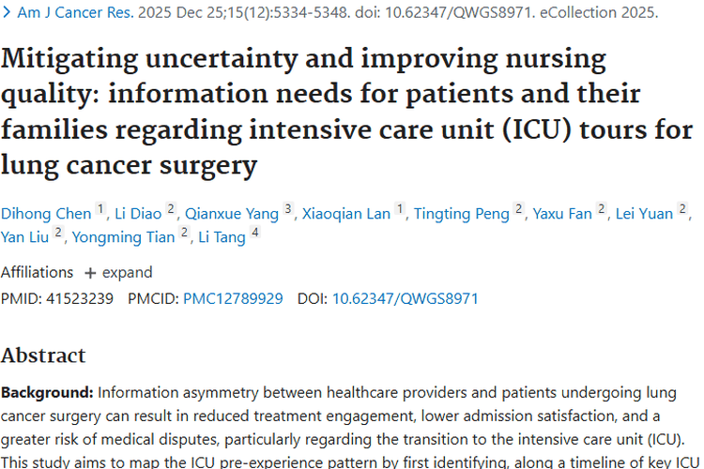Click the Abstract section heading
704x469 pixels.
click(43, 356)
